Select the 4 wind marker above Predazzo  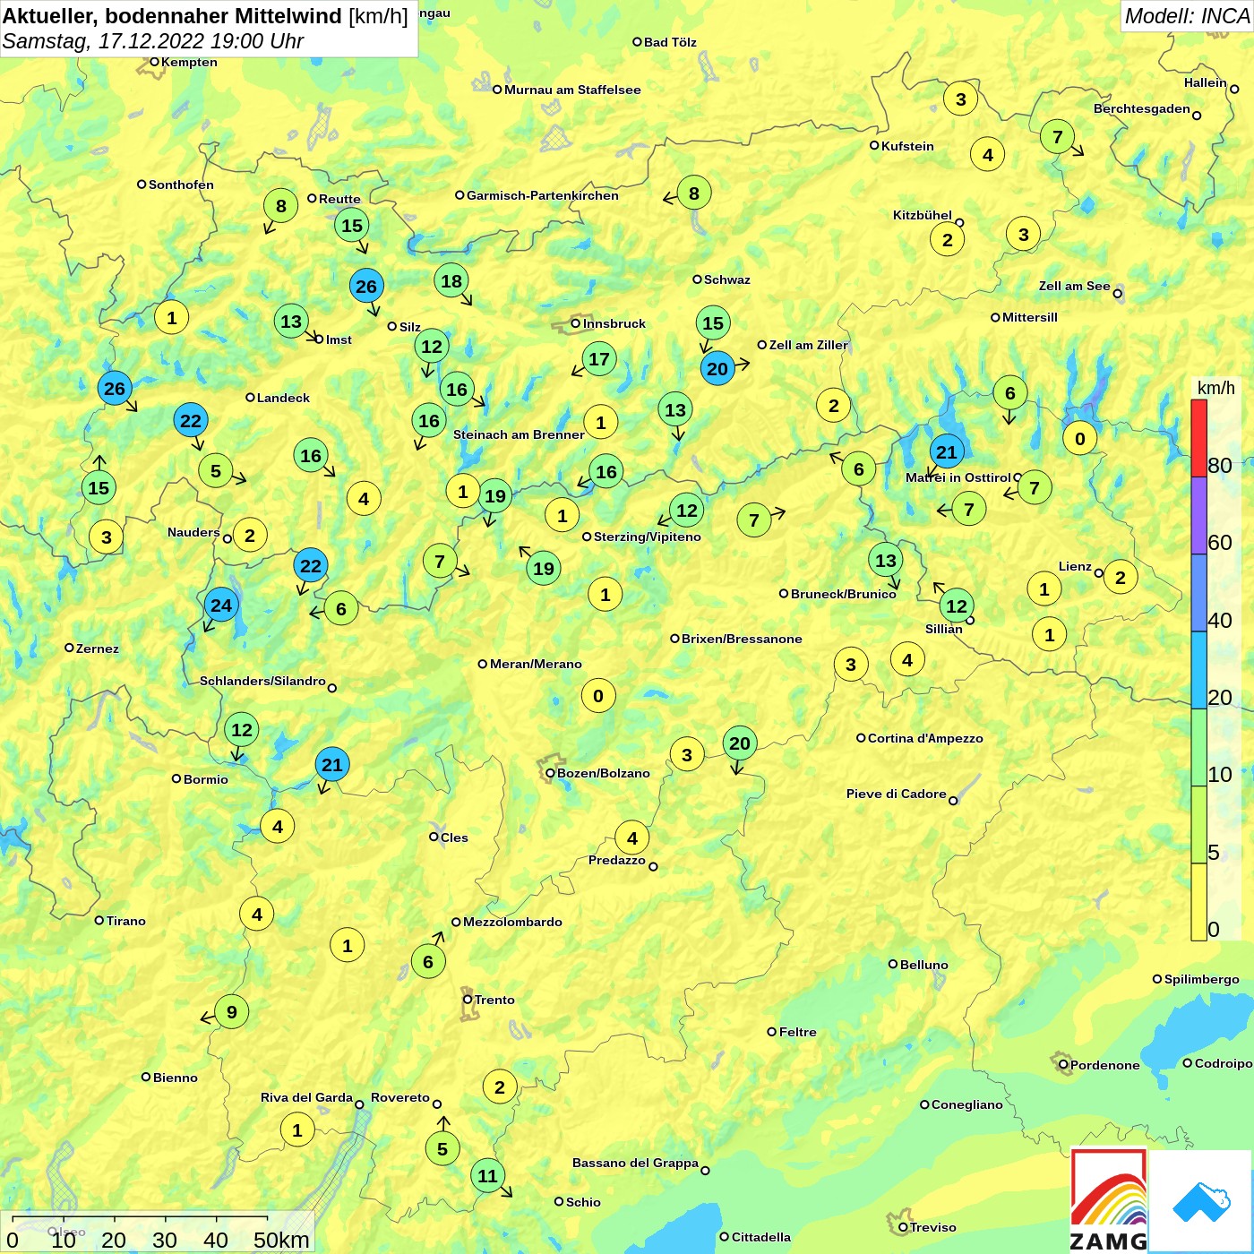click(x=632, y=838)
